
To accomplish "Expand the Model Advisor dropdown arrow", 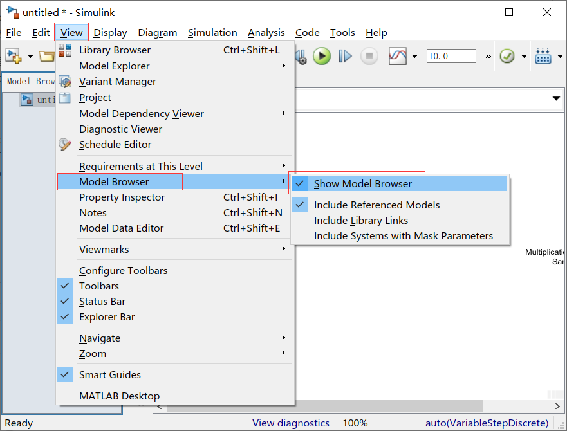I will (524, 56).
